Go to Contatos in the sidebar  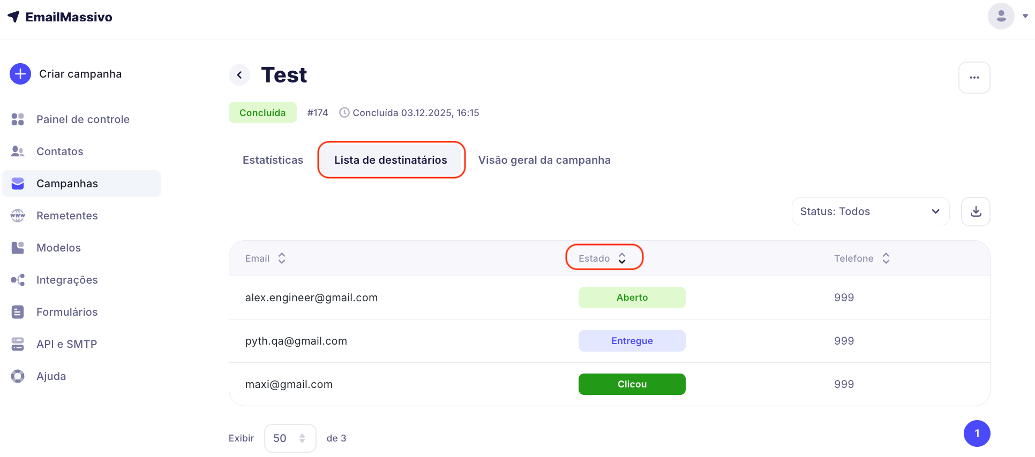59,151
